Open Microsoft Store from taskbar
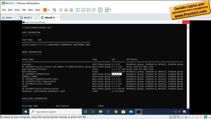Screen dimensions: 211x119 click(x=123, y=112)
